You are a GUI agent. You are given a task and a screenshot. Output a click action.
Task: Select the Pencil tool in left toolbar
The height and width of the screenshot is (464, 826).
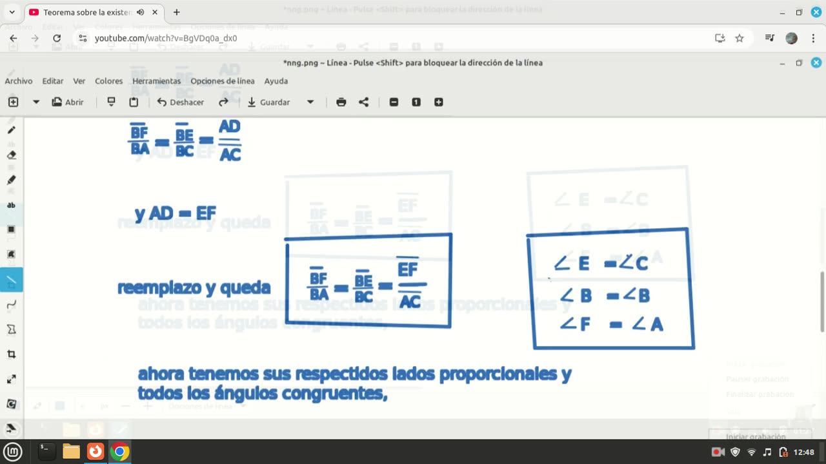(11, 130)
